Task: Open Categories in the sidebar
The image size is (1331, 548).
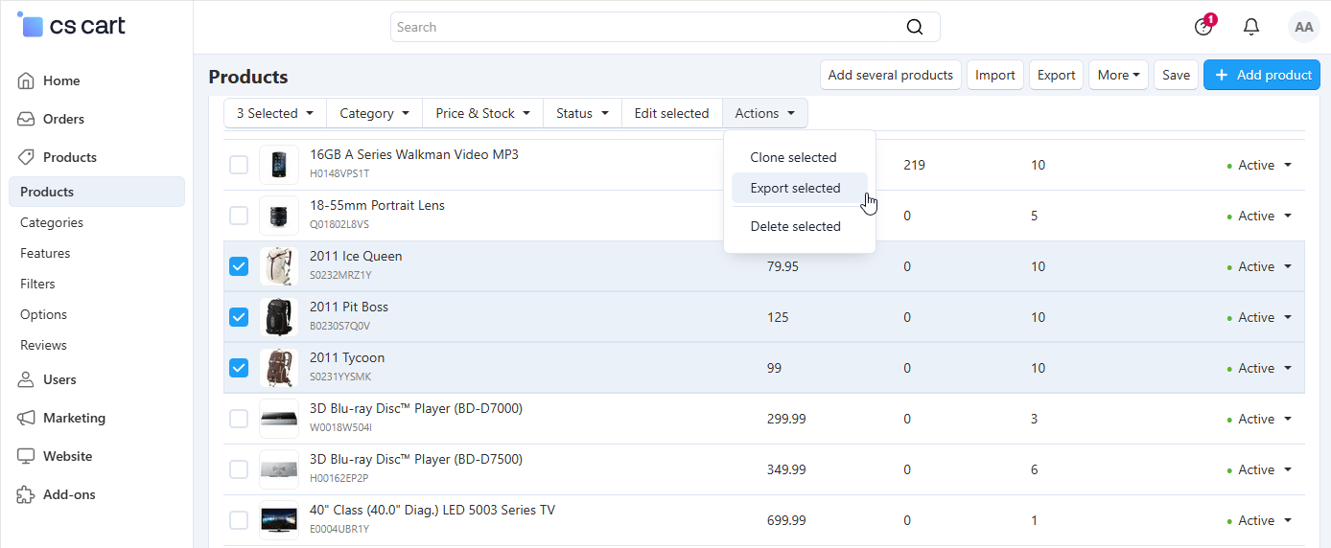Action: pyautogui.click(x=52, y=222)
